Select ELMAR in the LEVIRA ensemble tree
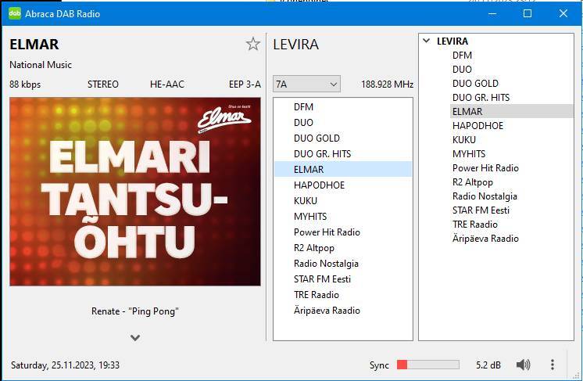The height and width of the screenshot is (381, 583). (512, 112)
